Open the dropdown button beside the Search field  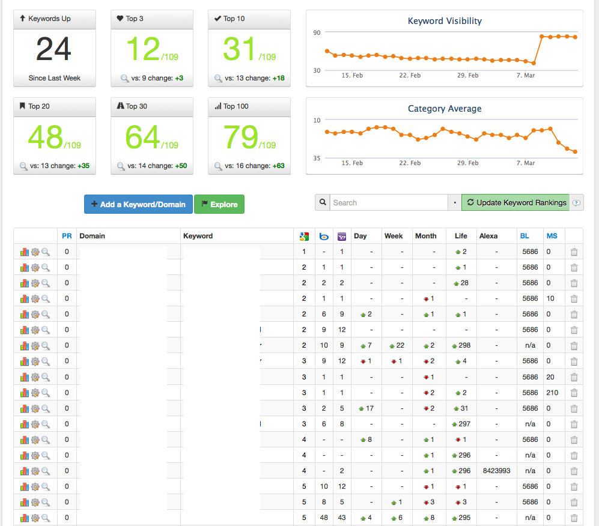(455, 203)
